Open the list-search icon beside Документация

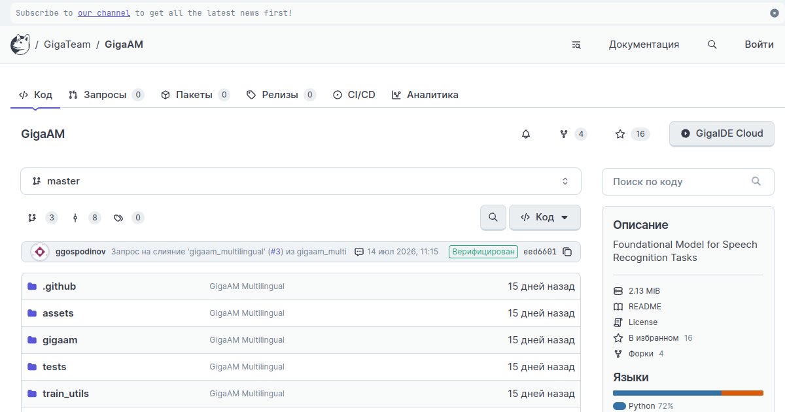(576, 44)
